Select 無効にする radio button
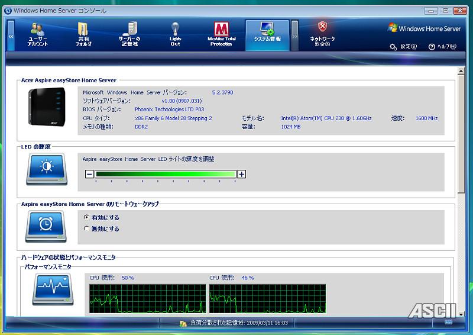Screen dimensions: 473x335 click(87, 228)
